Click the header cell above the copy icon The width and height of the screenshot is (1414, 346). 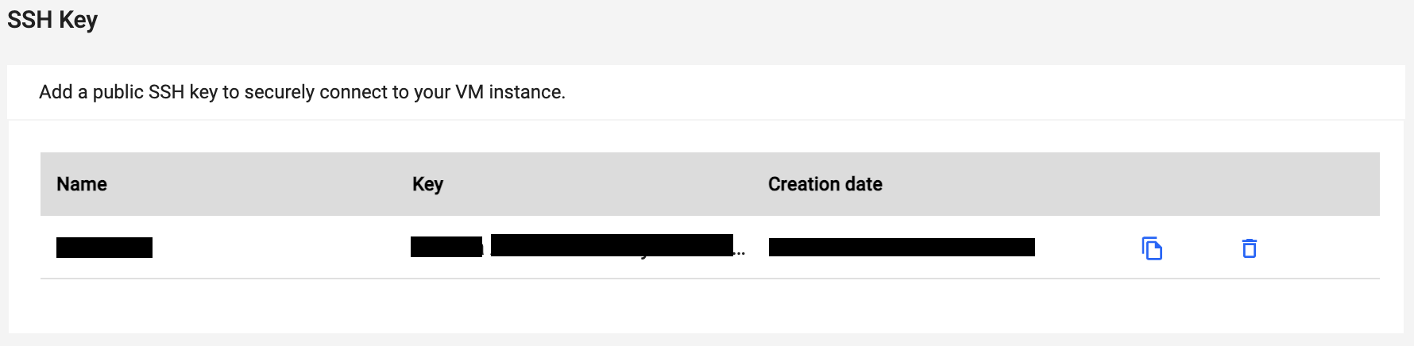tap(1152, 184)
